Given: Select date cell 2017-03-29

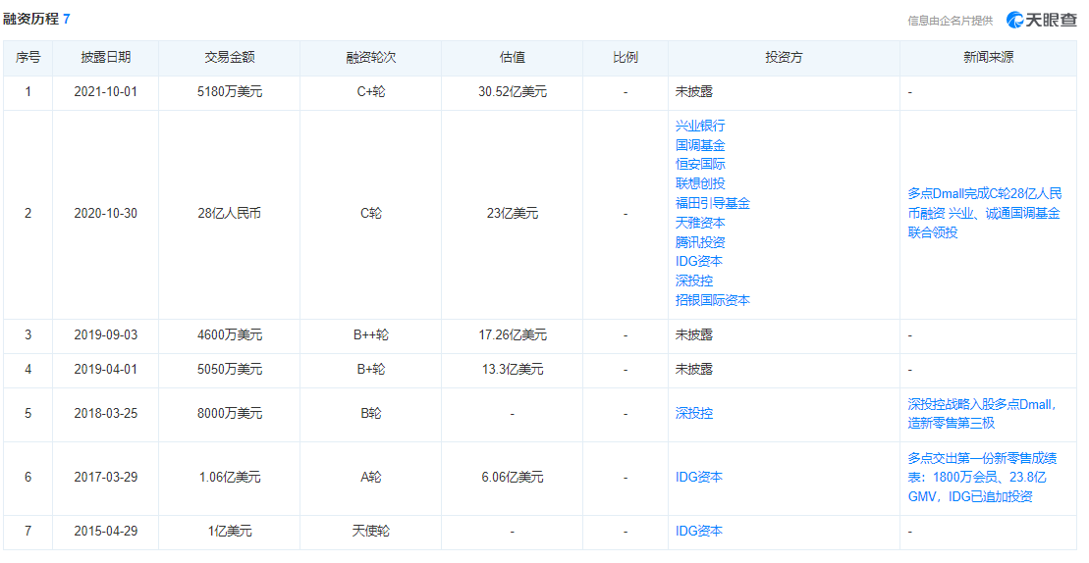Looking at the screenshot, I should (x=106, y=477).
